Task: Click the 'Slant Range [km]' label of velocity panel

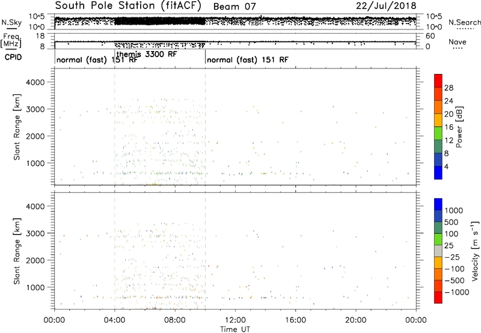Action: pyautogui.click(x=17, y=251)
